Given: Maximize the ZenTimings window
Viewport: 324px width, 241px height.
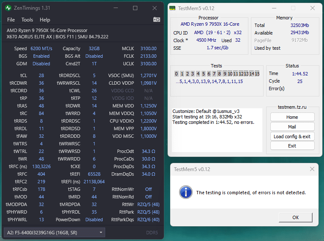Looking at the screenshot, I should (x=135, y=8).
